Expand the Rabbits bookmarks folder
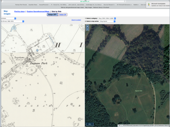The image size is (170, 127). coord(136,5)
